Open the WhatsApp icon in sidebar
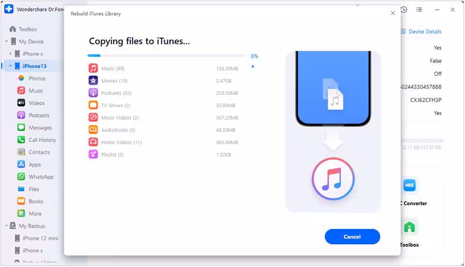The height and width of the screenshot is (267, 465). tap(21, 177)
